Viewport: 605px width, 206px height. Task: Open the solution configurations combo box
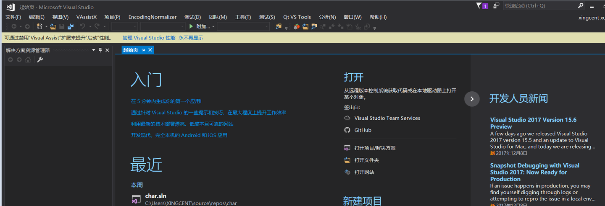pyautogui.click(x=124, y=26)
